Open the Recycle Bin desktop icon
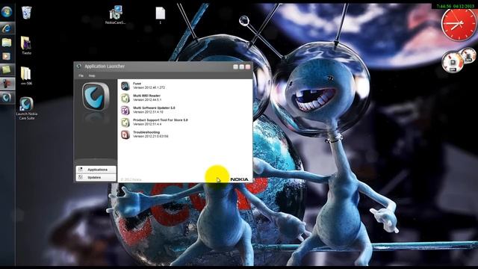 point(27,13)
